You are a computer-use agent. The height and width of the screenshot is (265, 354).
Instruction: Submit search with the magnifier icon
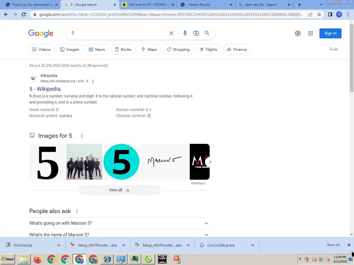207,33
